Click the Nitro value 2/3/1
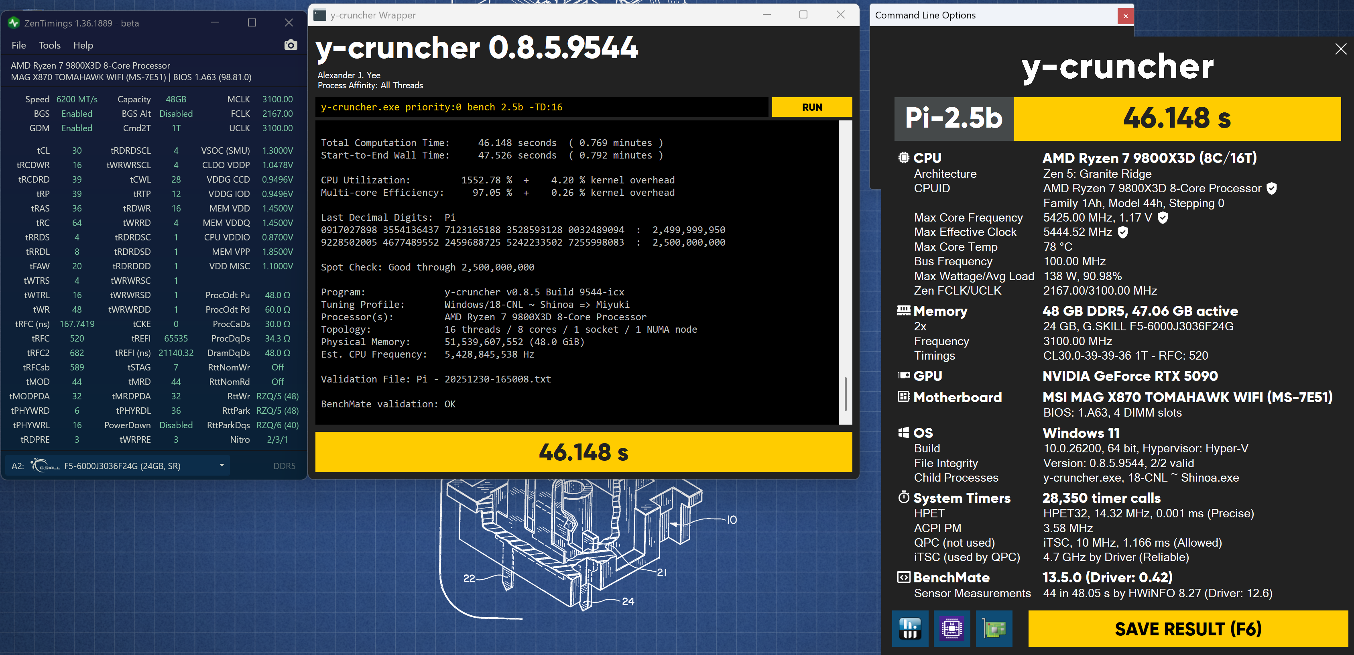The image size is (1354, 655). 277,439
